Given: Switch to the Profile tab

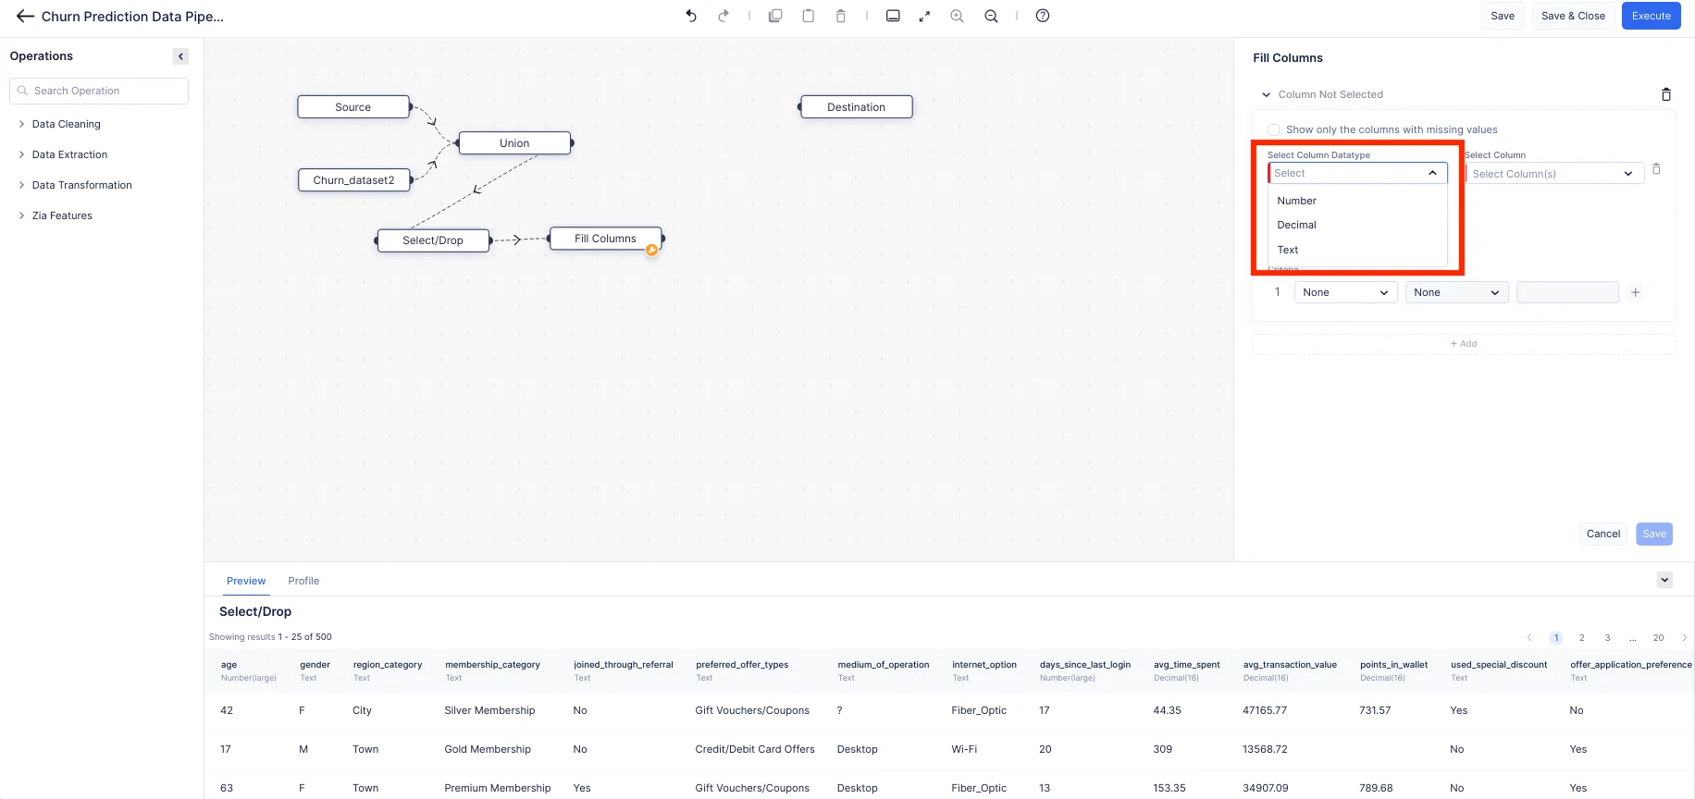Looking at the screenshot, I should pos(303,581).
